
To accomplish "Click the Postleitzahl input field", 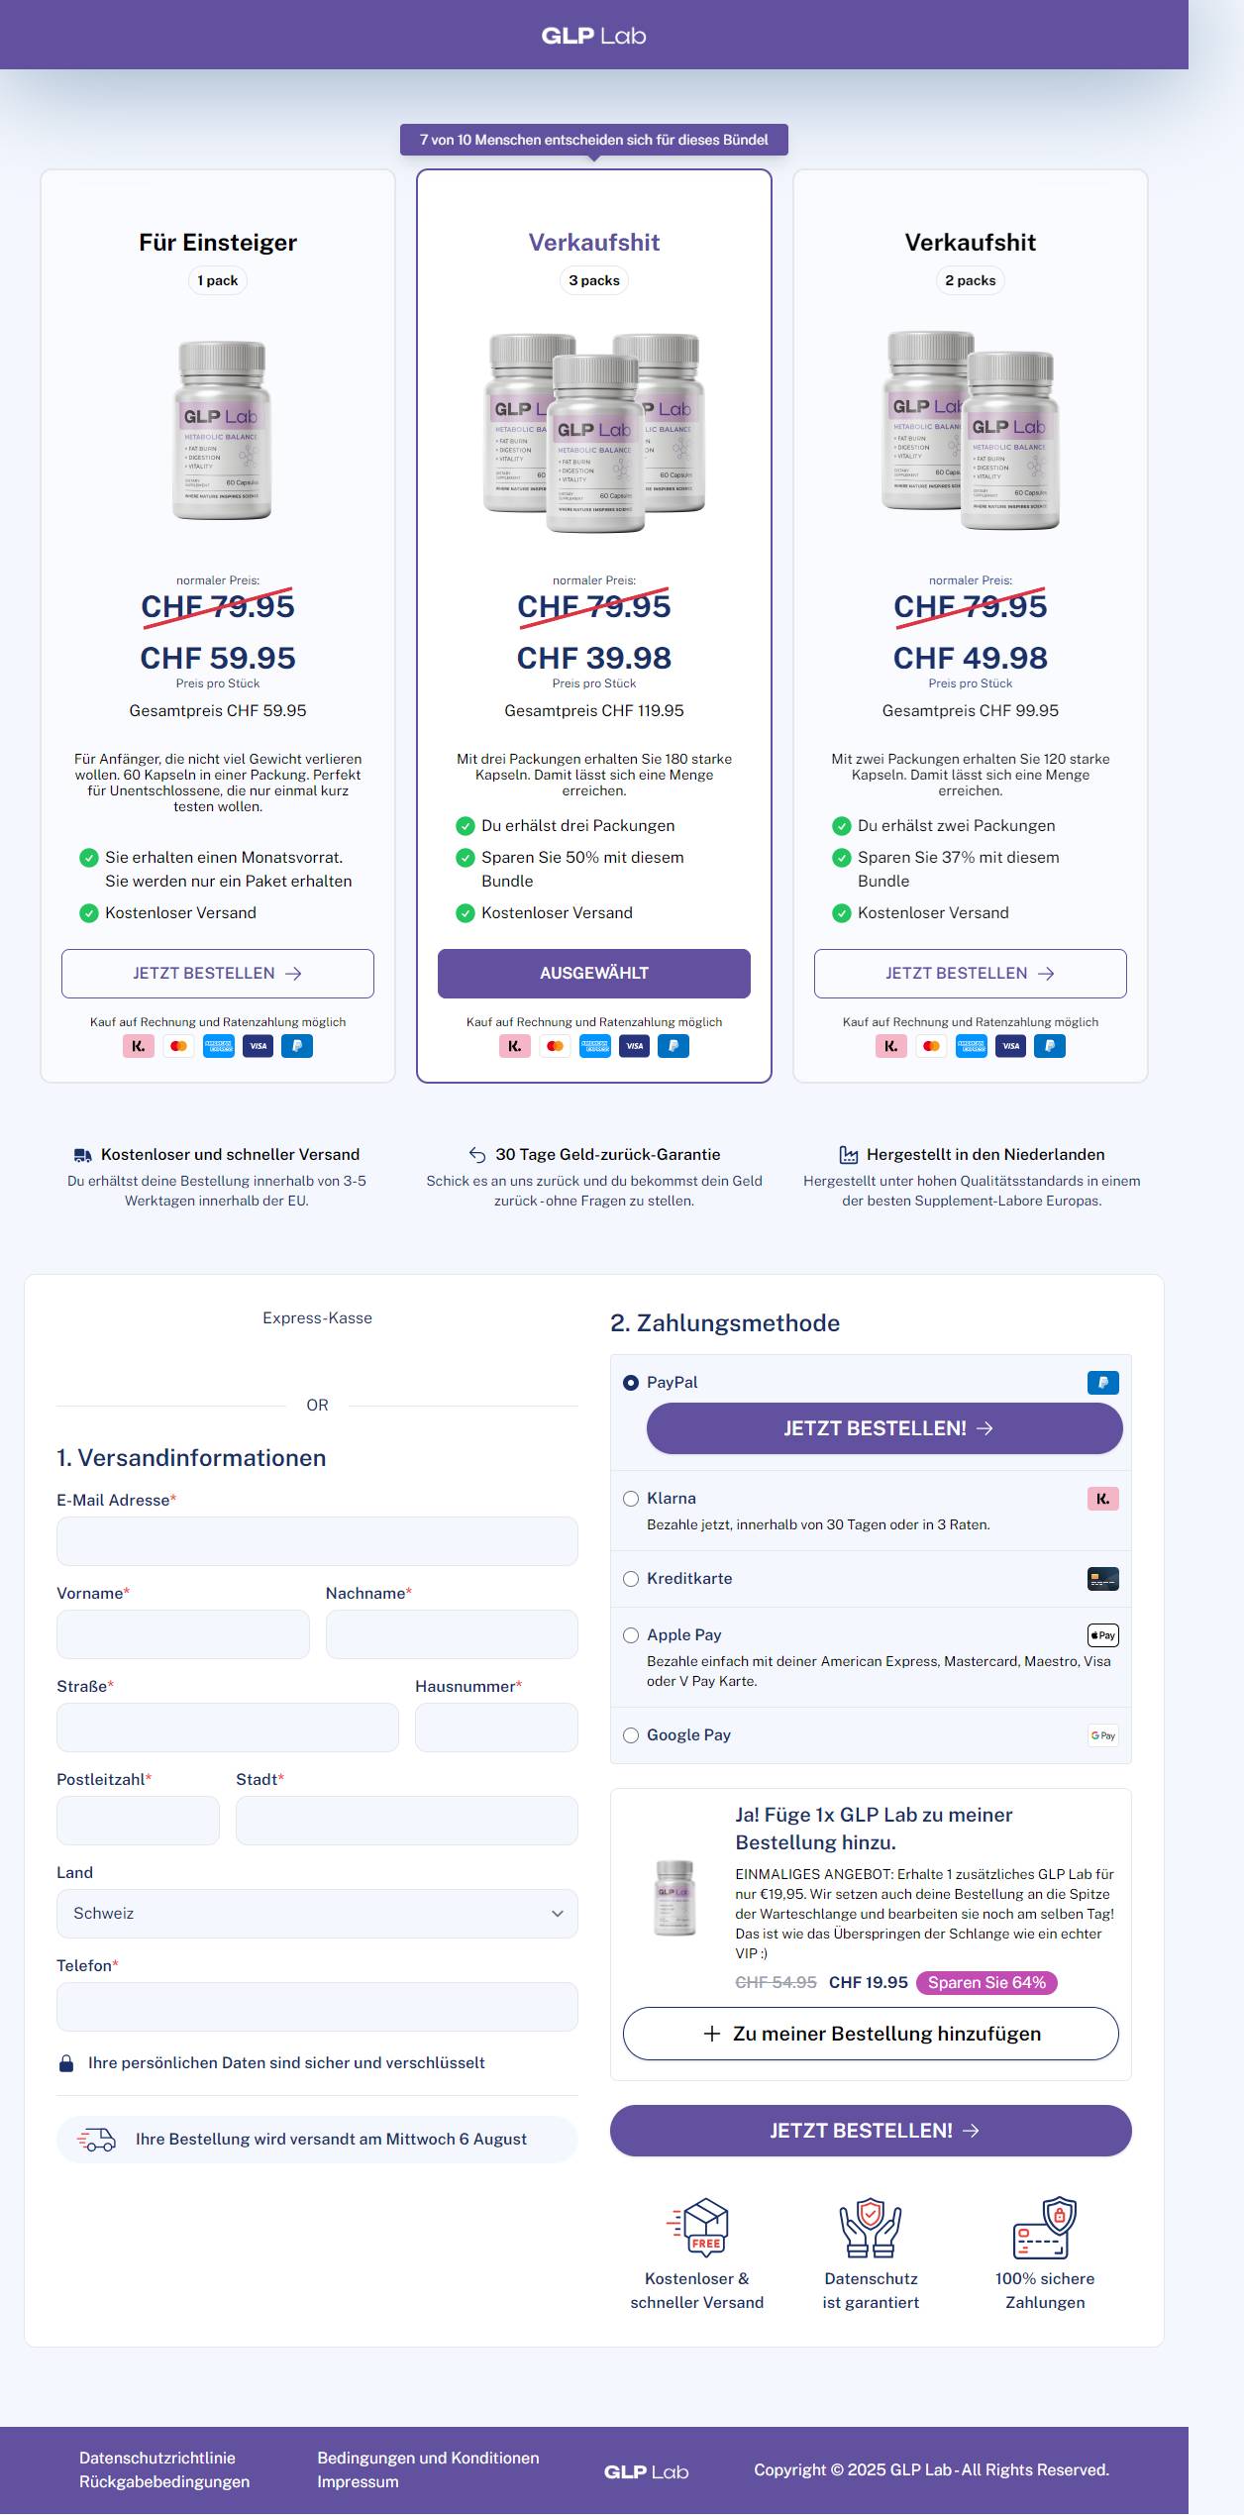I will [x=138, y=1821].
